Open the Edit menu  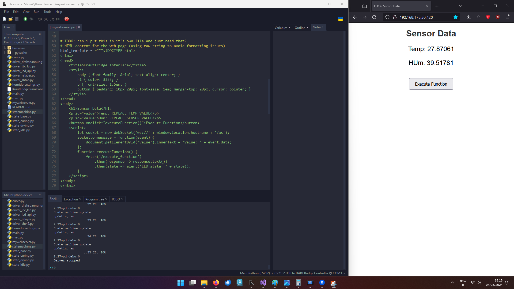pyautogui.click(x=16, y=12)
